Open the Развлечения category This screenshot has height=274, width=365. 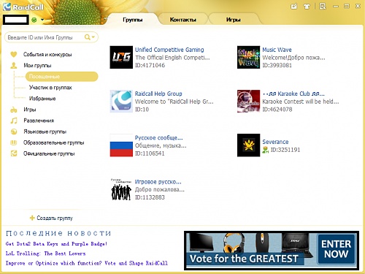(39, 121)
